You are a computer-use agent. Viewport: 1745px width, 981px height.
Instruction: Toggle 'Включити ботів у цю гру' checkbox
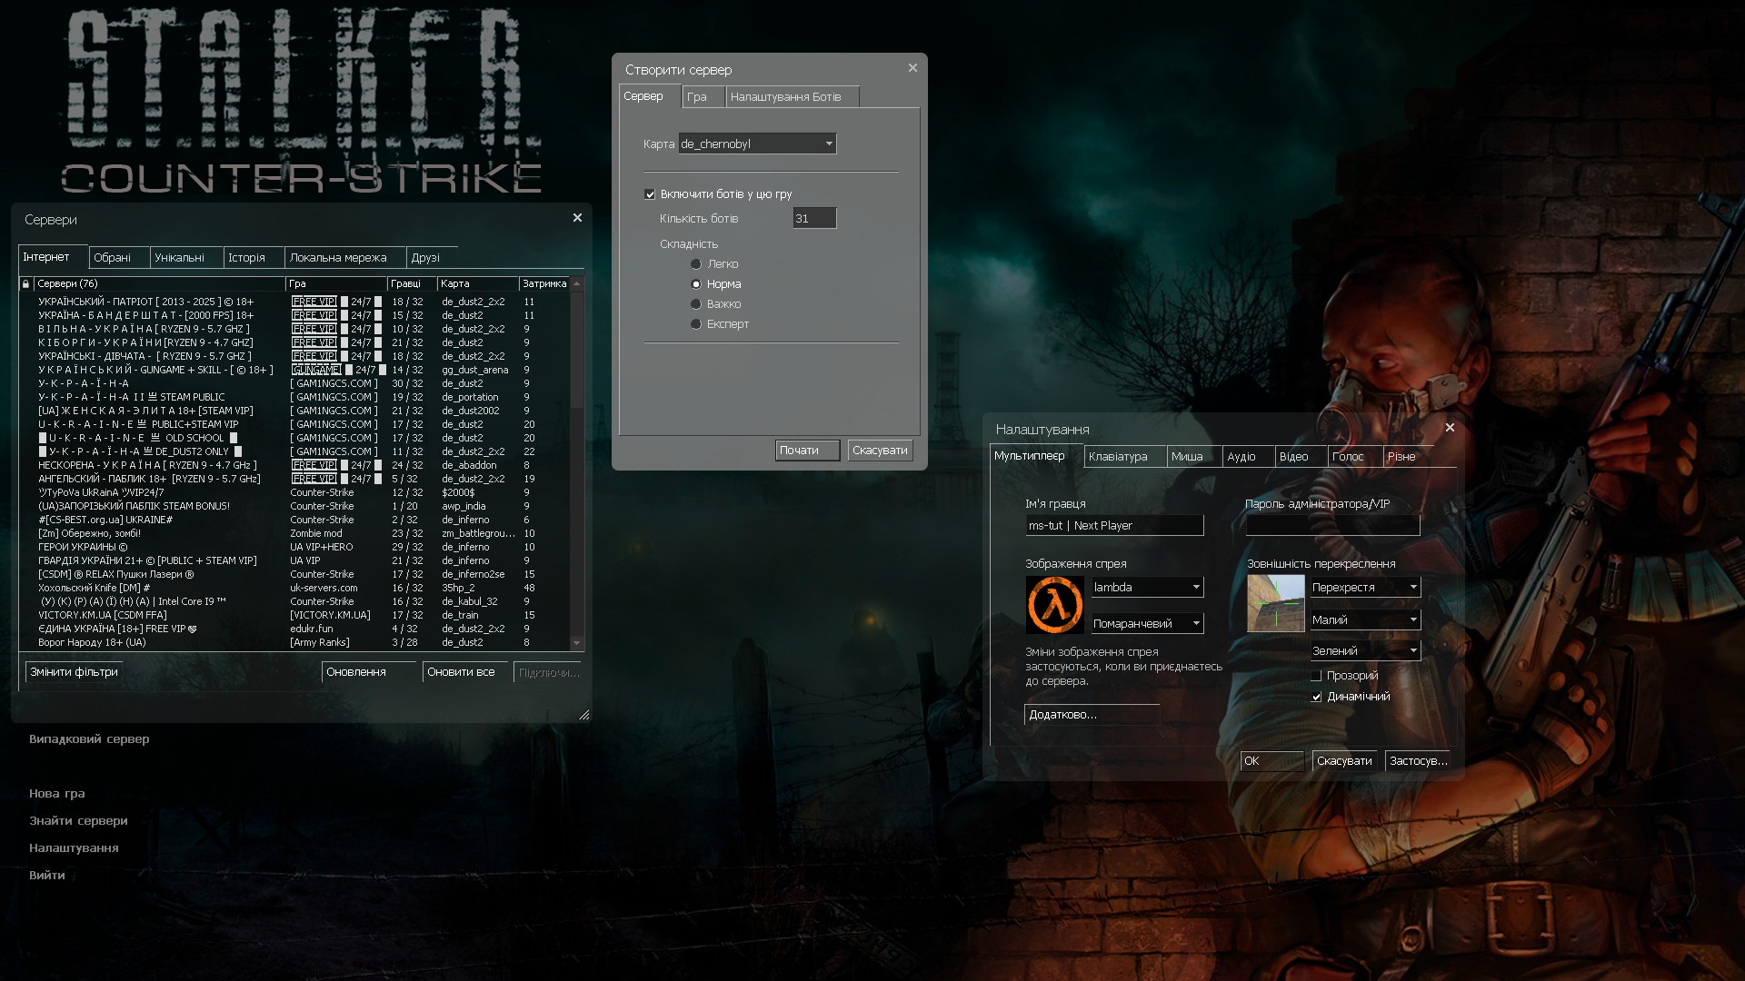pos(650,194)
